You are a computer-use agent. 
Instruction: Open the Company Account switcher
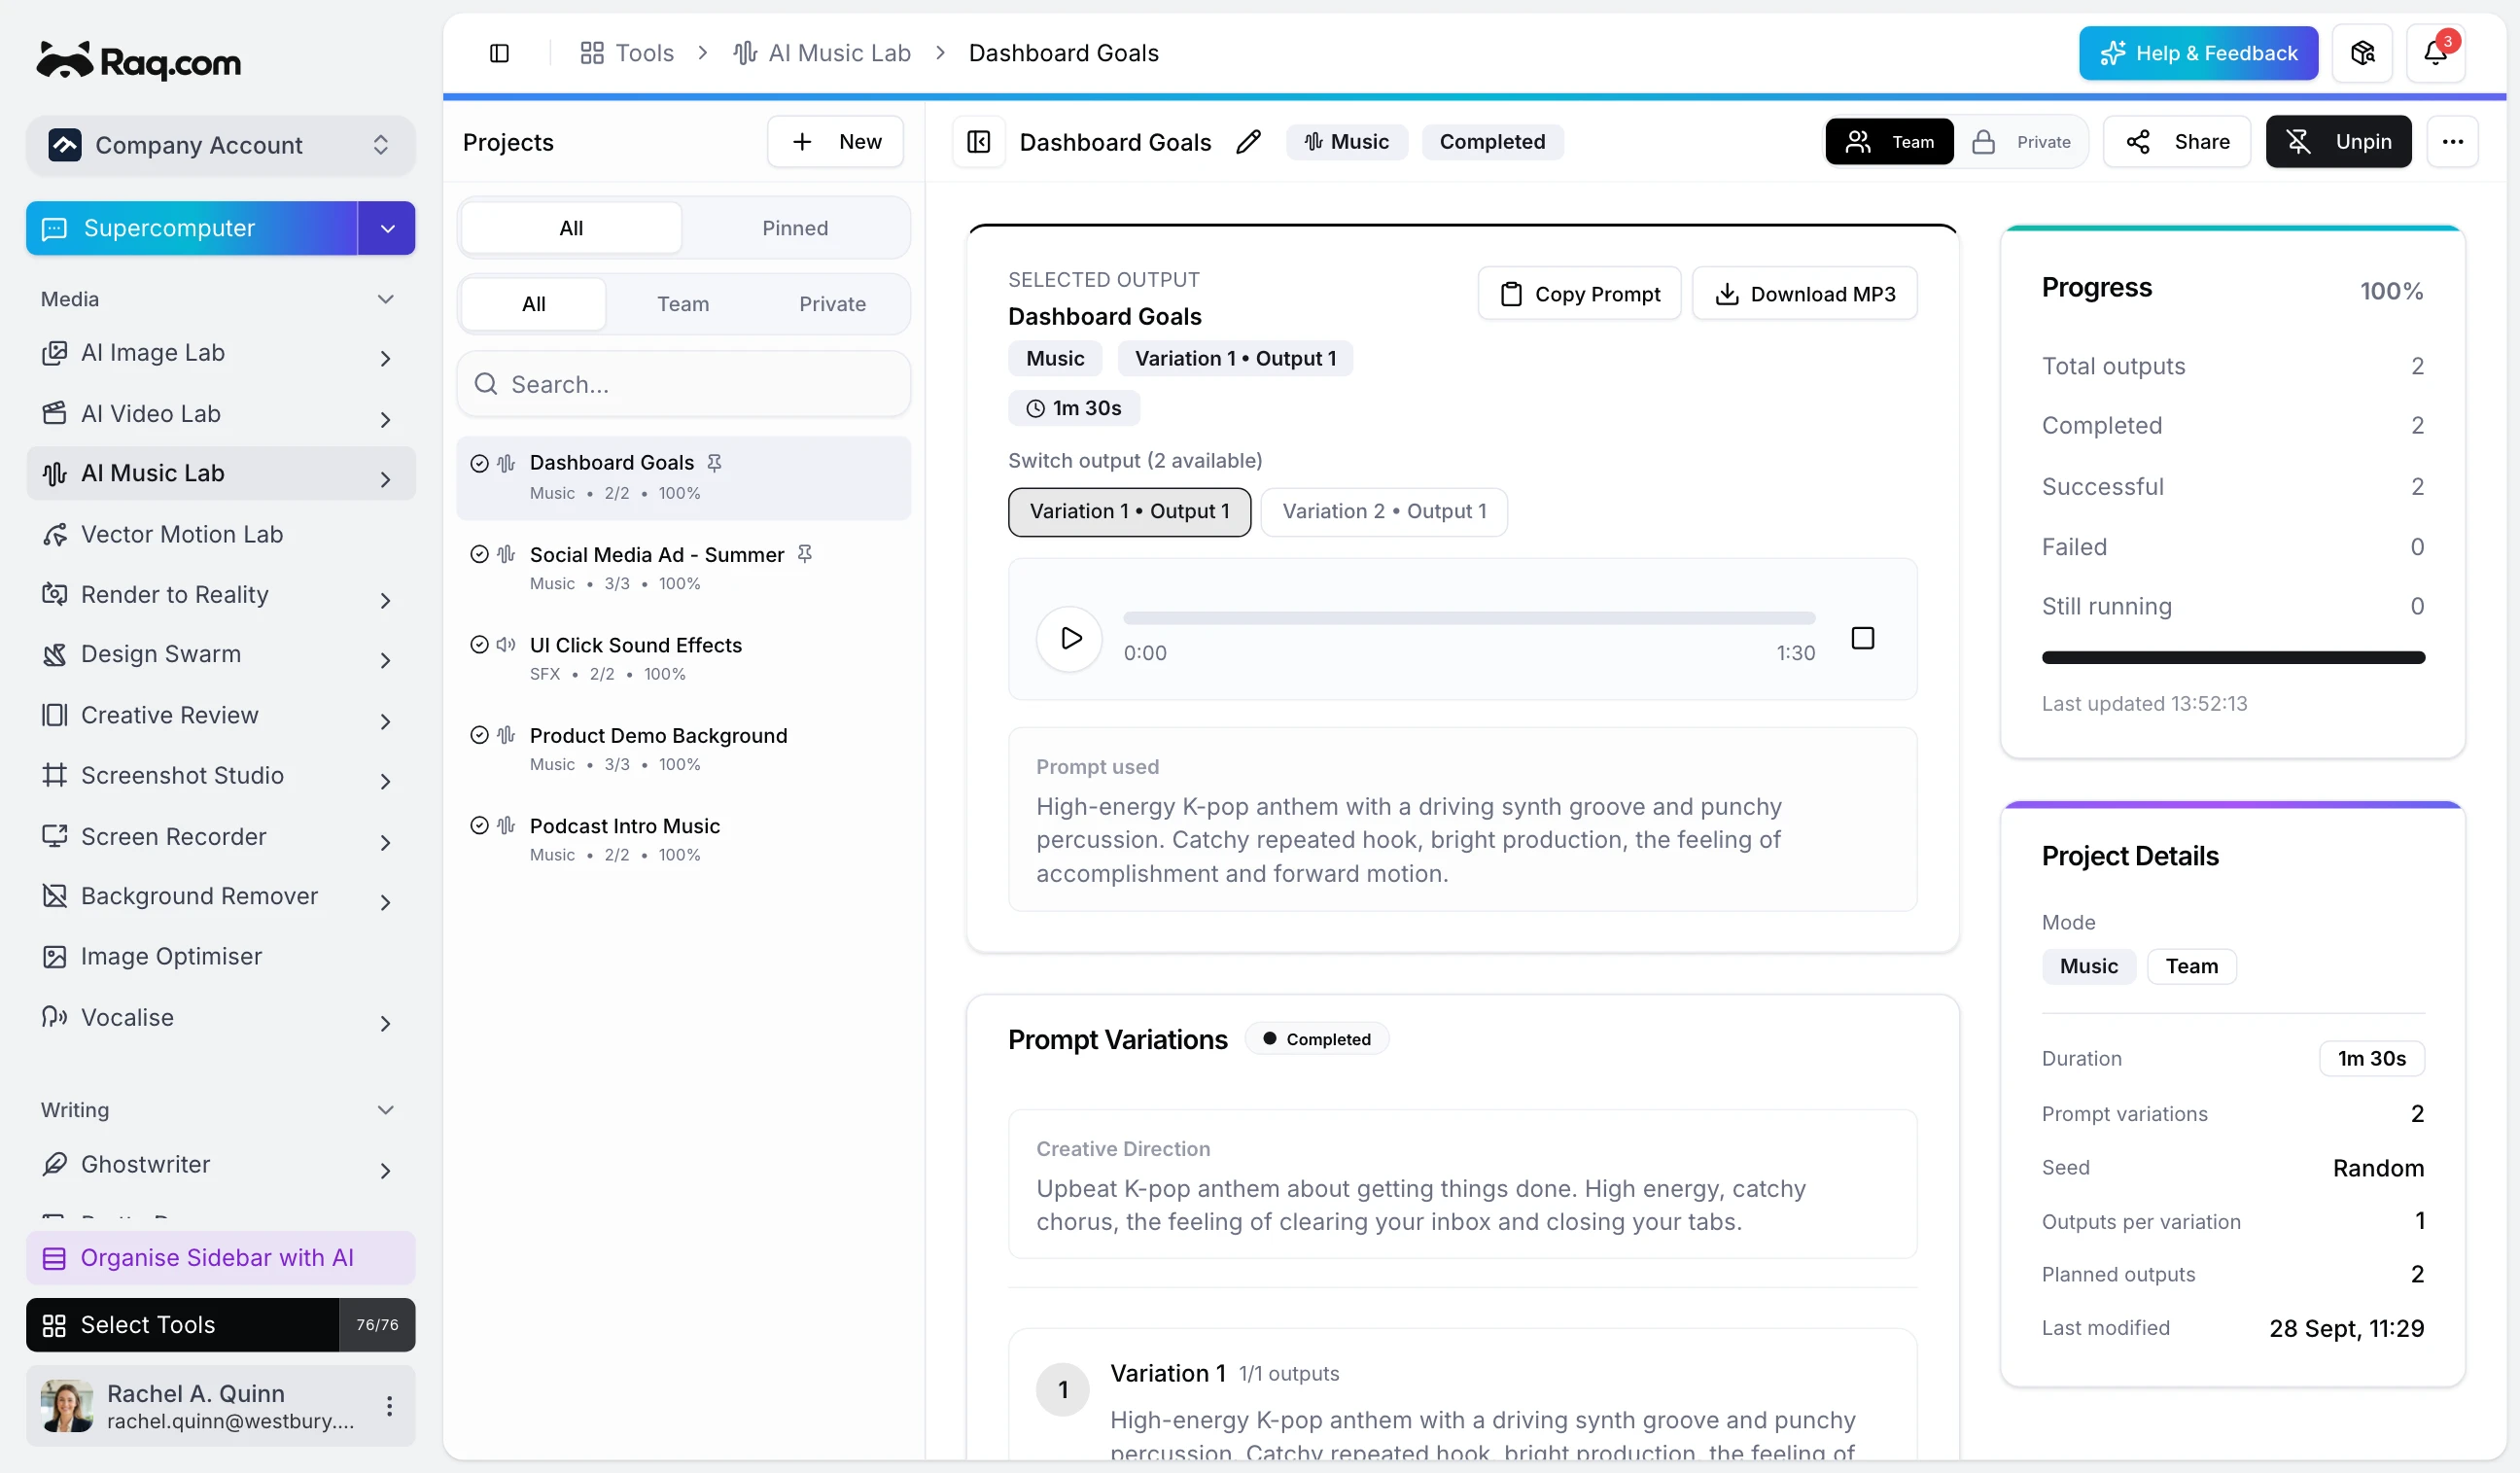(220, 146)
